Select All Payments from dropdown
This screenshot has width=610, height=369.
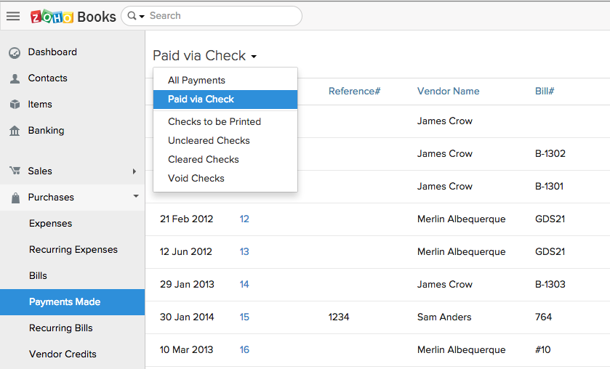click(196, 81)
